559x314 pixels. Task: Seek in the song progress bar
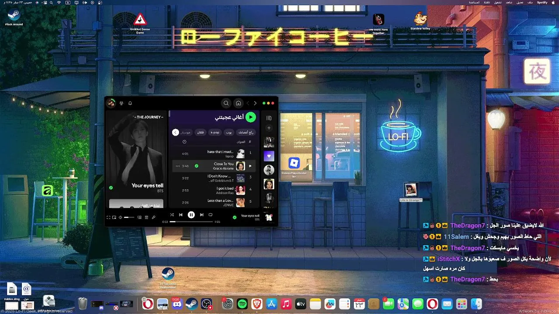coord(191,222)
